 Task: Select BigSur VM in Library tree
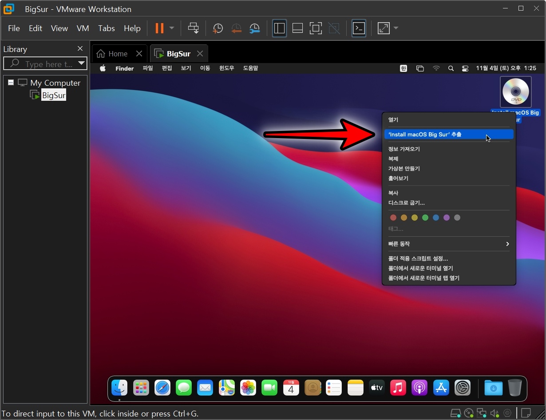click(x=54, y=95)
